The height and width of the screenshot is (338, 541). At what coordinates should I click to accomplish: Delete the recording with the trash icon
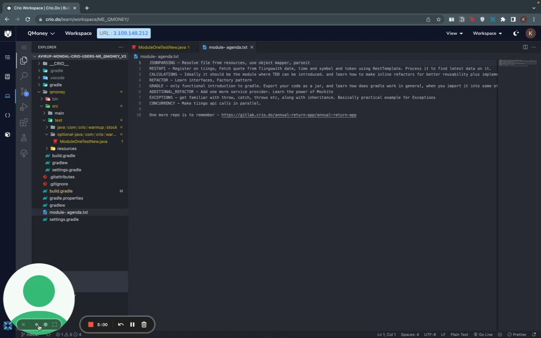coord(144,324)
